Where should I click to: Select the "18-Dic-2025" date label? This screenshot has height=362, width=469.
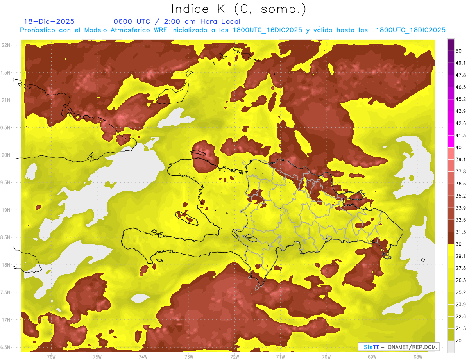[49, 22]
